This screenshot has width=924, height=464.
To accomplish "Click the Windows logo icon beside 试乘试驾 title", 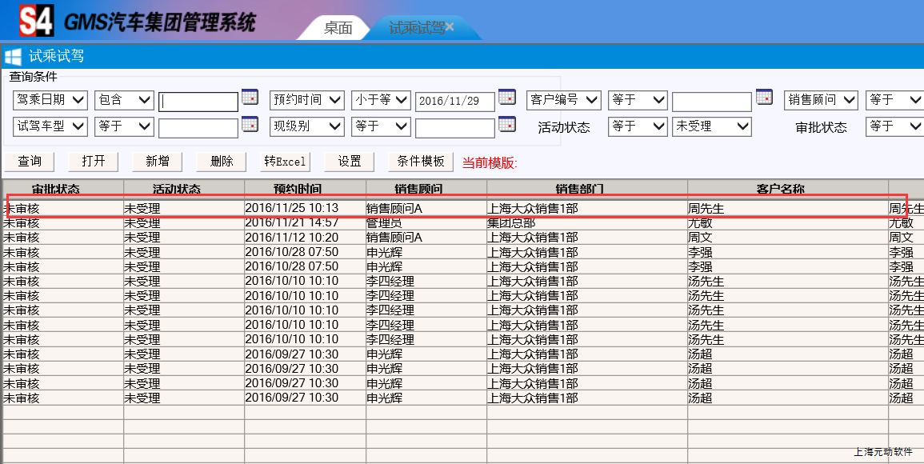I will coord(13,57).
